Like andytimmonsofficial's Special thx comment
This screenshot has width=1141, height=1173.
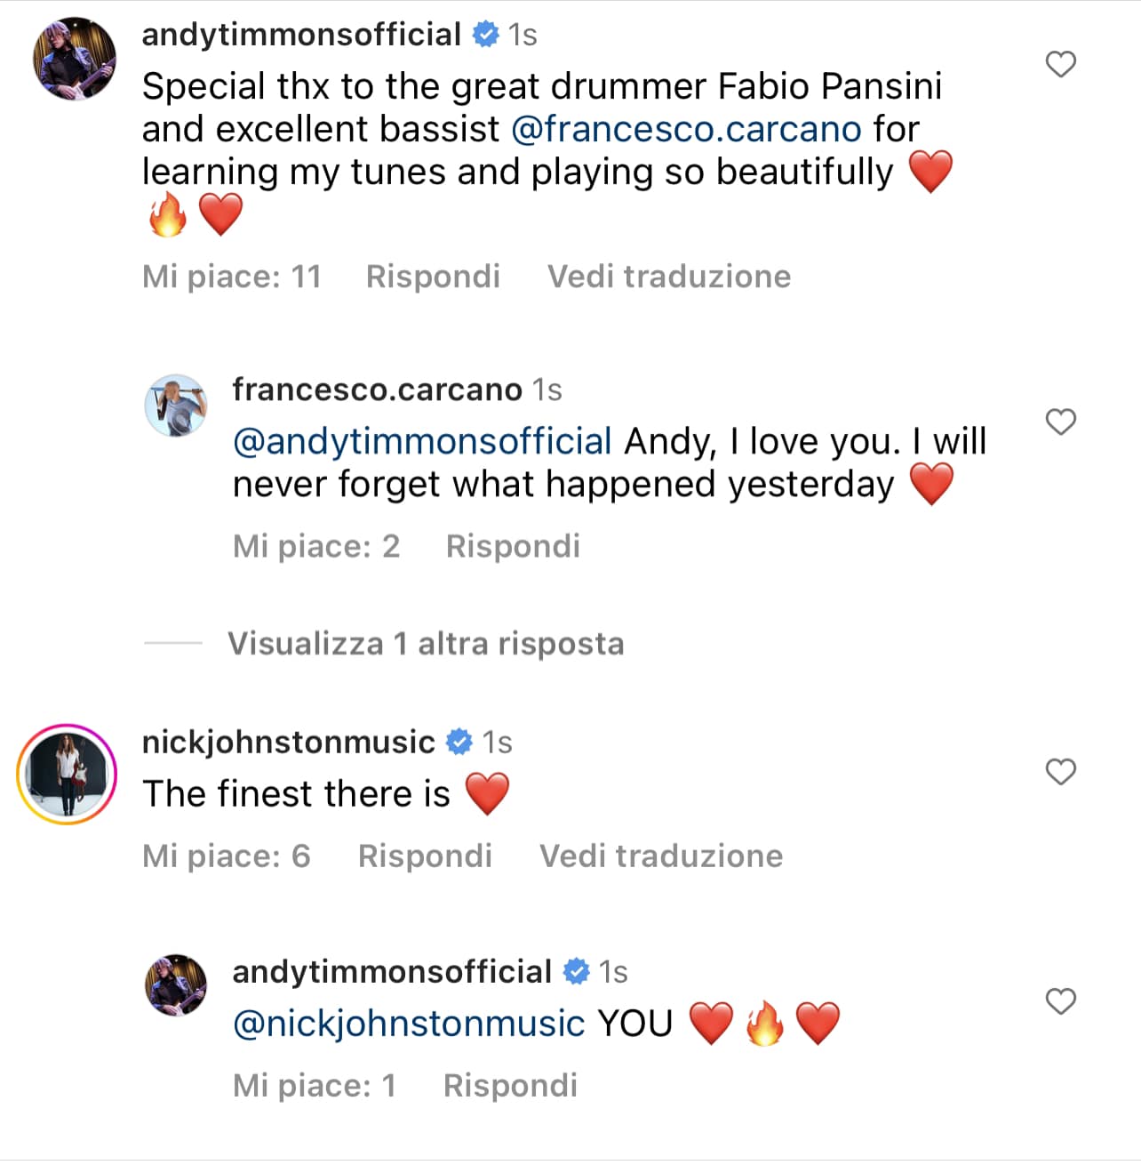click(x=1060, y=65)
